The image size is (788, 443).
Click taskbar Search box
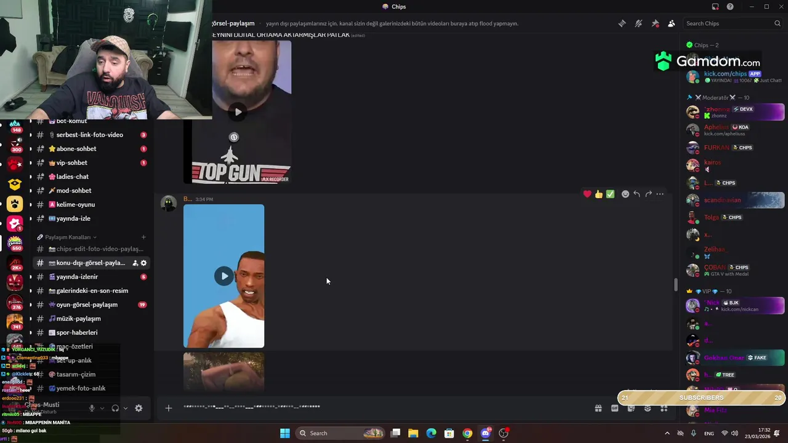pyautogui.click(x=340, y=433)
